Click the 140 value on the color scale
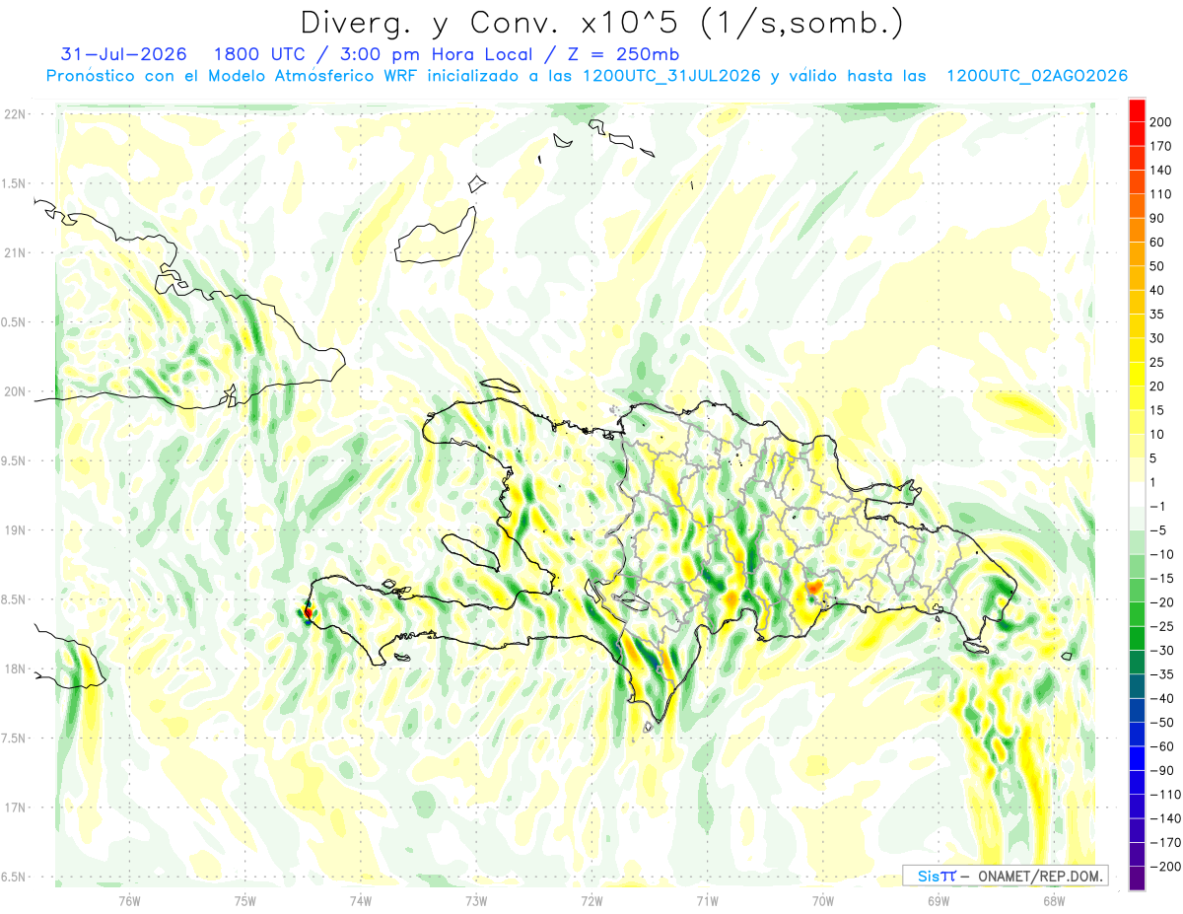The height and width of the screenshot is (914, 1183). click(x=1160, y=170)
